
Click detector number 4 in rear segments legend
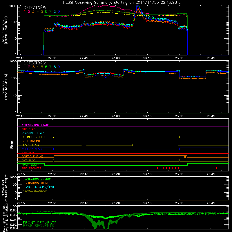coord(38,67)
